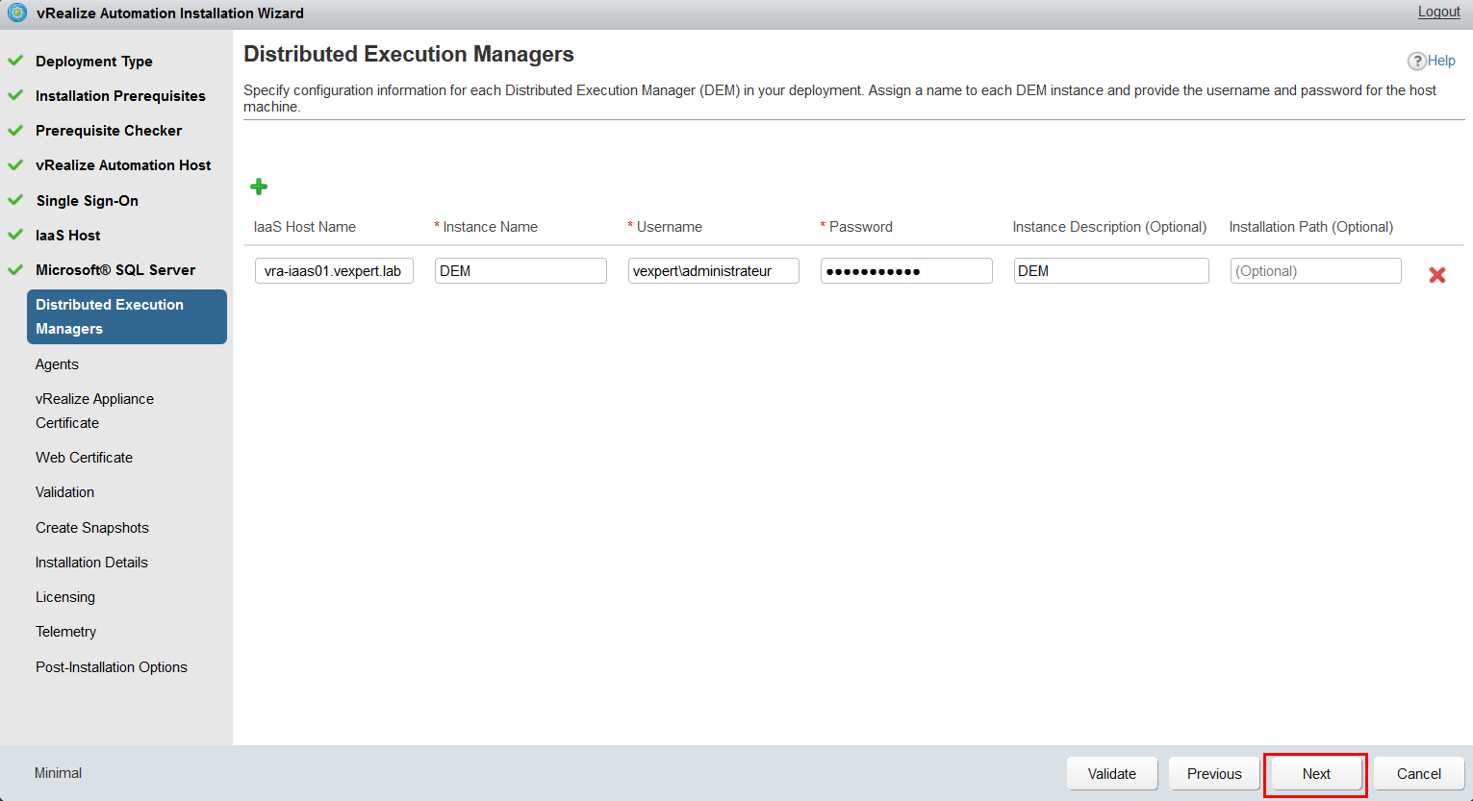Image resolution: width=1473 pixels, height=801 pixels.
Task: Go to Telemetry step
Action: point(65,632)
